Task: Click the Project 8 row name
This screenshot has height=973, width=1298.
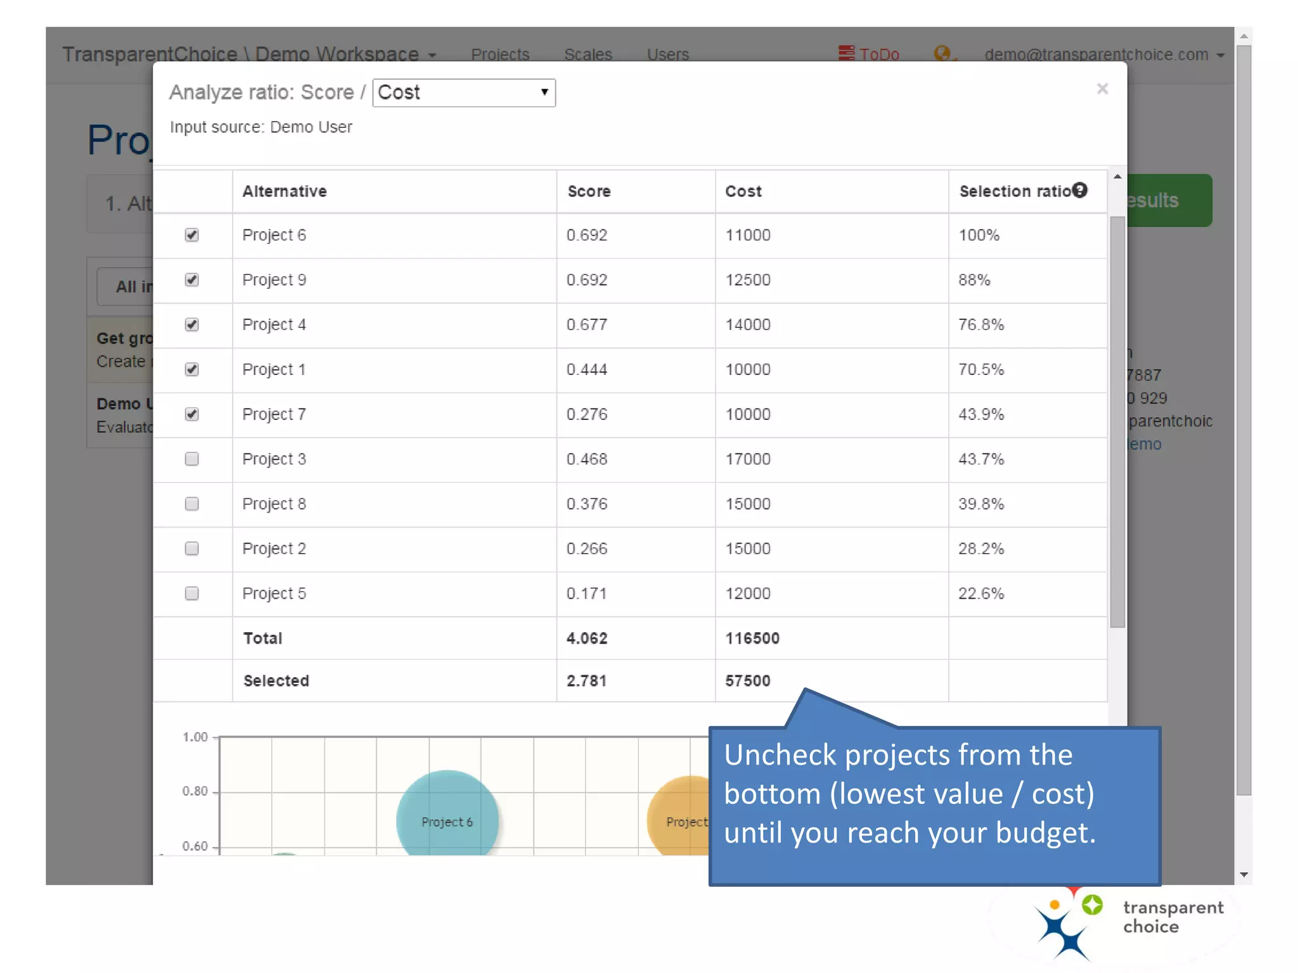Action: point(274,504)
